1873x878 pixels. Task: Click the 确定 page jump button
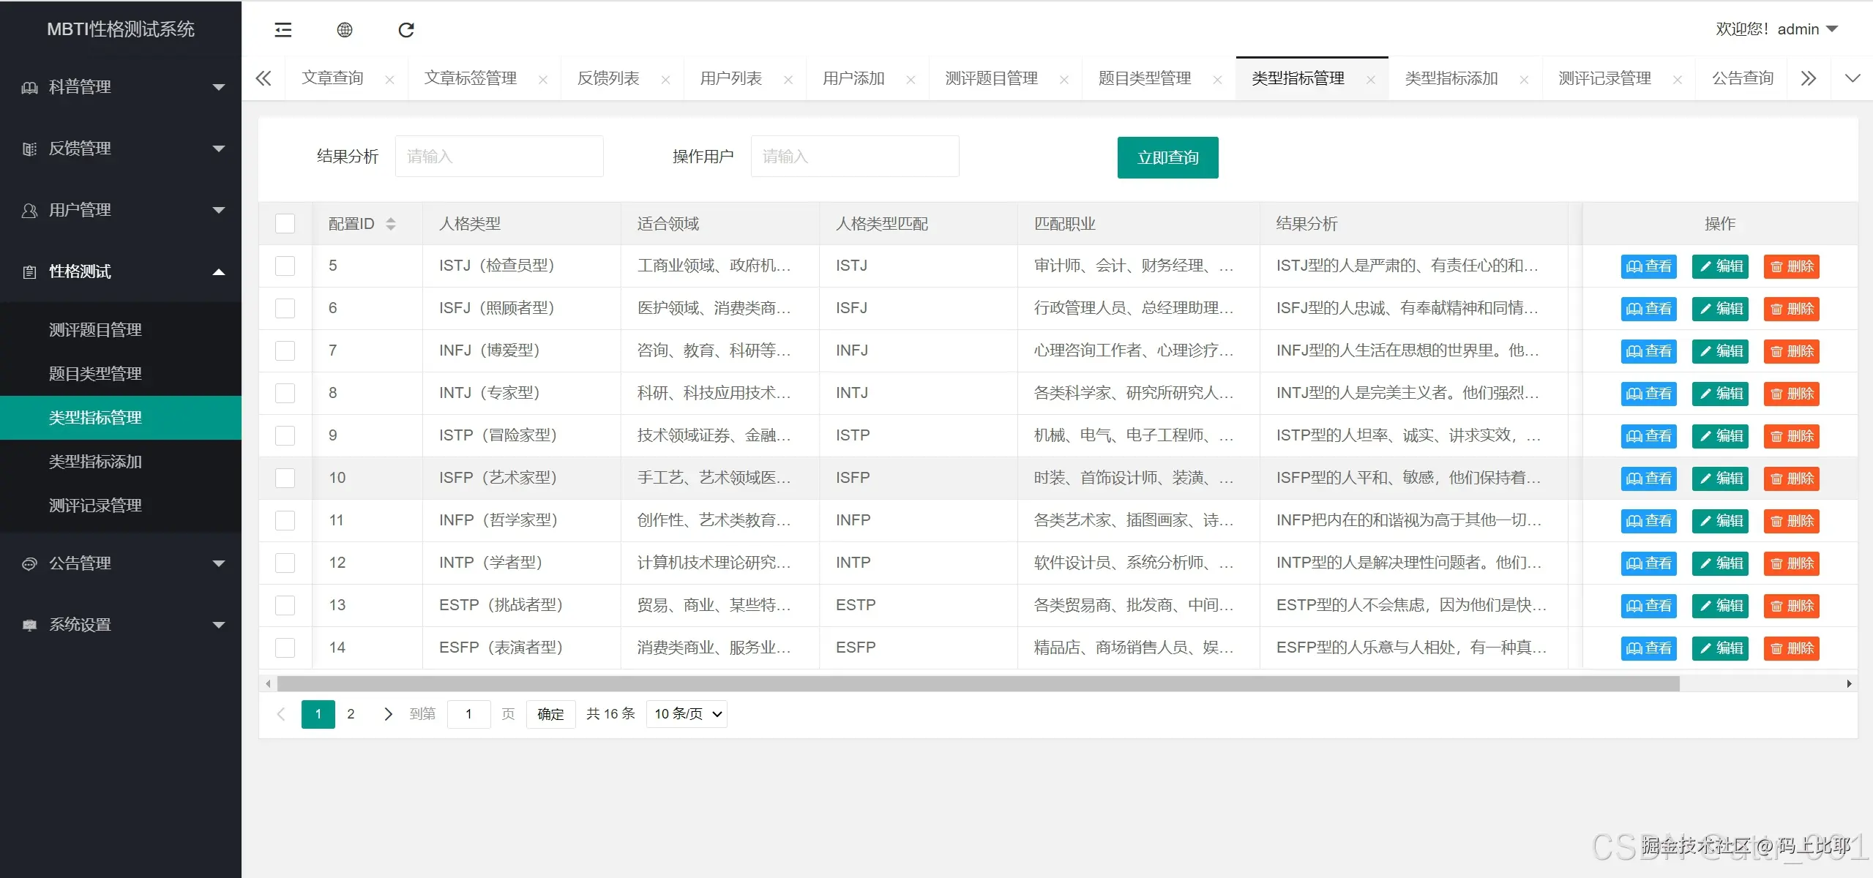pyautogui.click(x=550, y=714)
